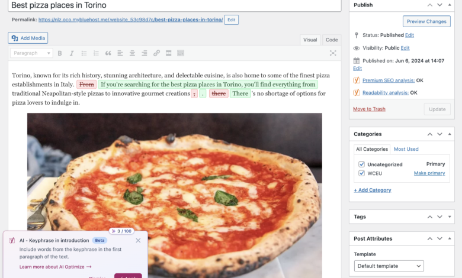Select the Most Used categories tab
The width and height of the screenshot is (462, 278).
[406, 149]
